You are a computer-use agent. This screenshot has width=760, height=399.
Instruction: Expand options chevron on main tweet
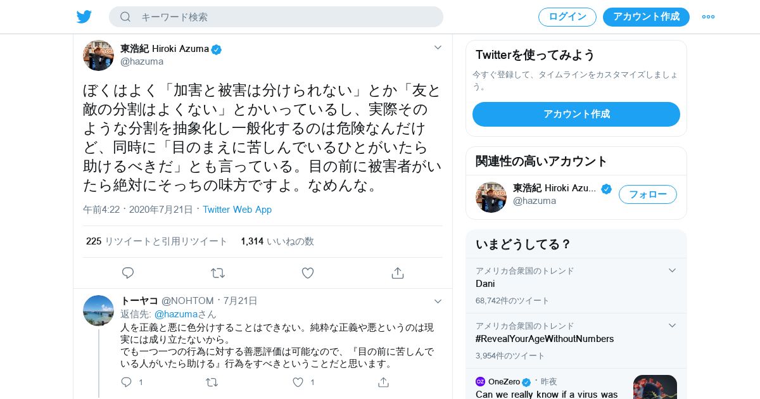[438, 47]
